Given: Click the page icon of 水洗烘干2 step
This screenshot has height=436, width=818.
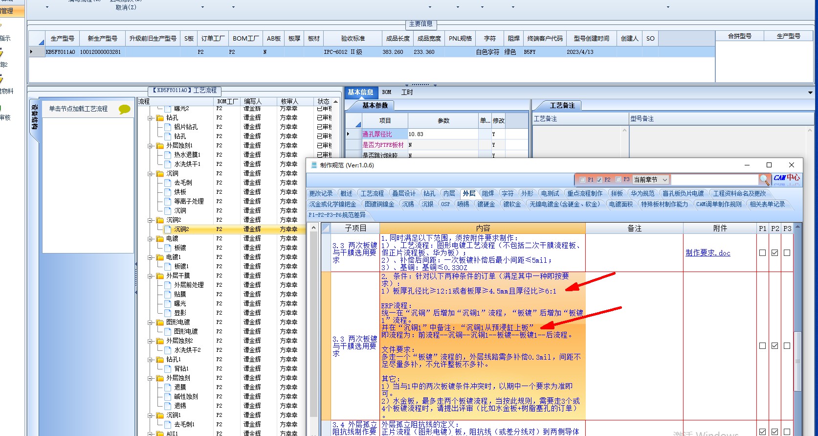Looking at the screenshot, I should coord(168,350).
